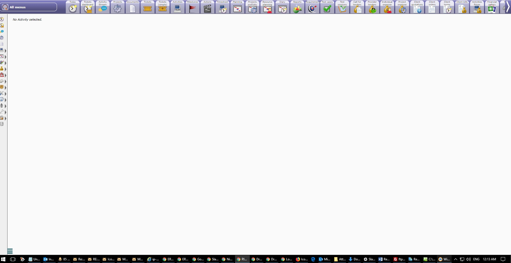Open the All menus selector

point(29,7)
